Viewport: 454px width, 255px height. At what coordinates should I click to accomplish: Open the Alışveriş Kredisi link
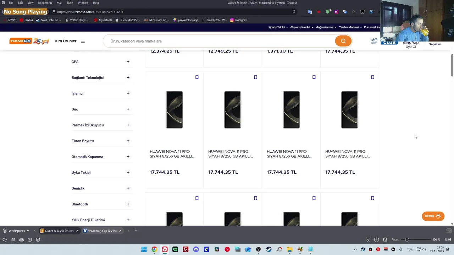(x=300, y=27)
